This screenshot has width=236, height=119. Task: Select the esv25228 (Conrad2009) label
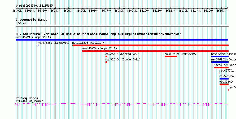click(122, 54)
